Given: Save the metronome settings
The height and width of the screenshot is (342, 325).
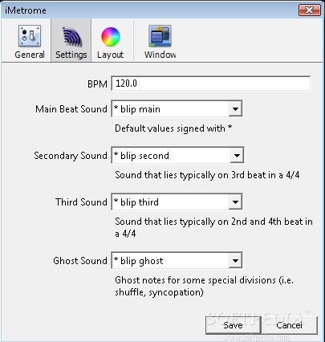Looking at the screenshot, I should pyautogui.click(x=233, y=325).
